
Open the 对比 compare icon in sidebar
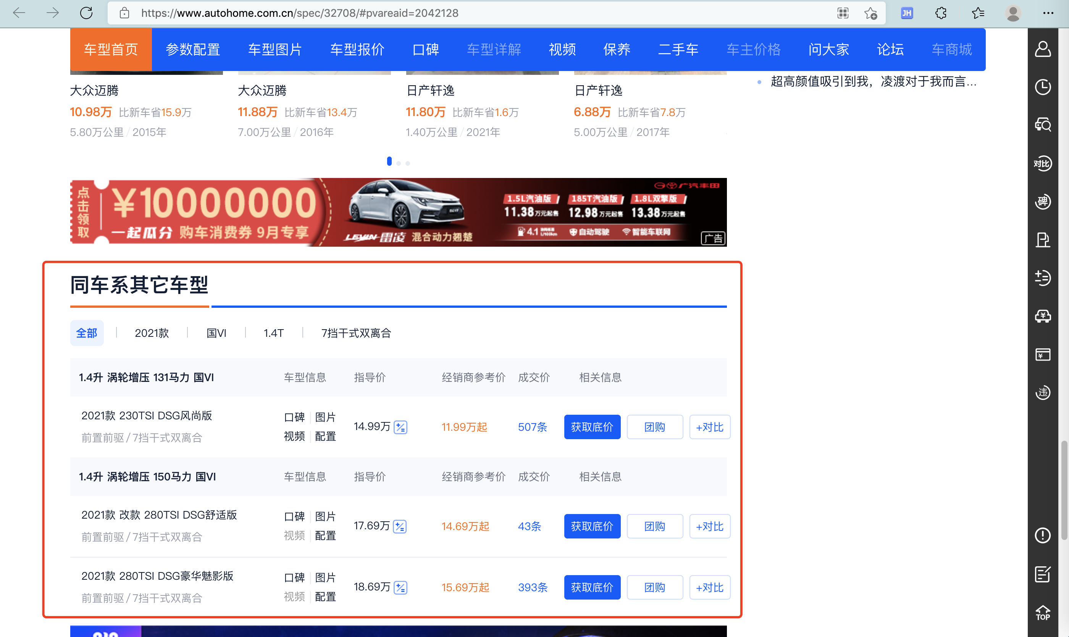coord(1043,163)
